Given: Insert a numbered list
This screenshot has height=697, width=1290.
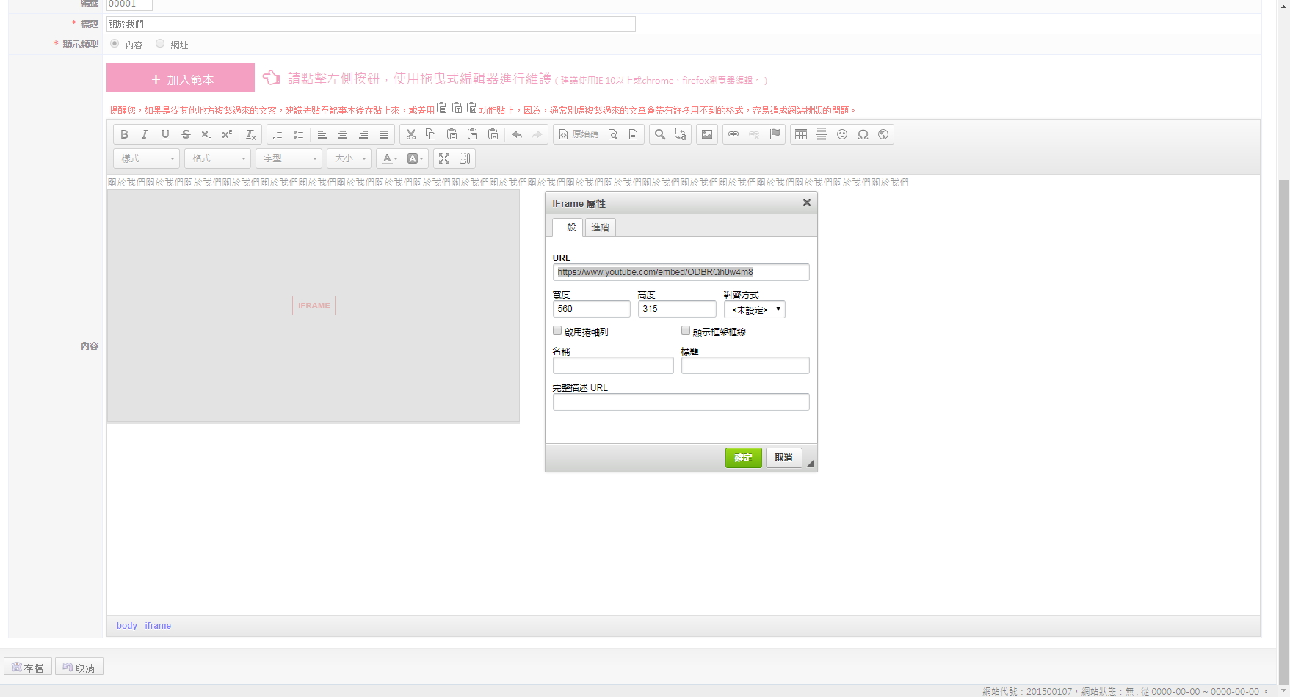Looking at the screenshot, I should pos(278,134).
